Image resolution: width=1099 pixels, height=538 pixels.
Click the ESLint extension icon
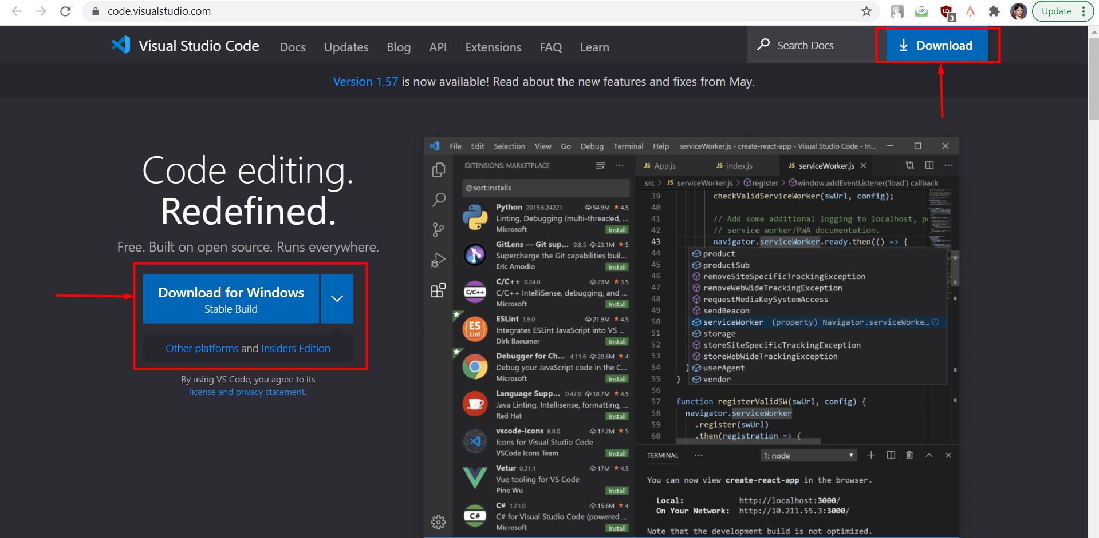click(x=475, y=329)
